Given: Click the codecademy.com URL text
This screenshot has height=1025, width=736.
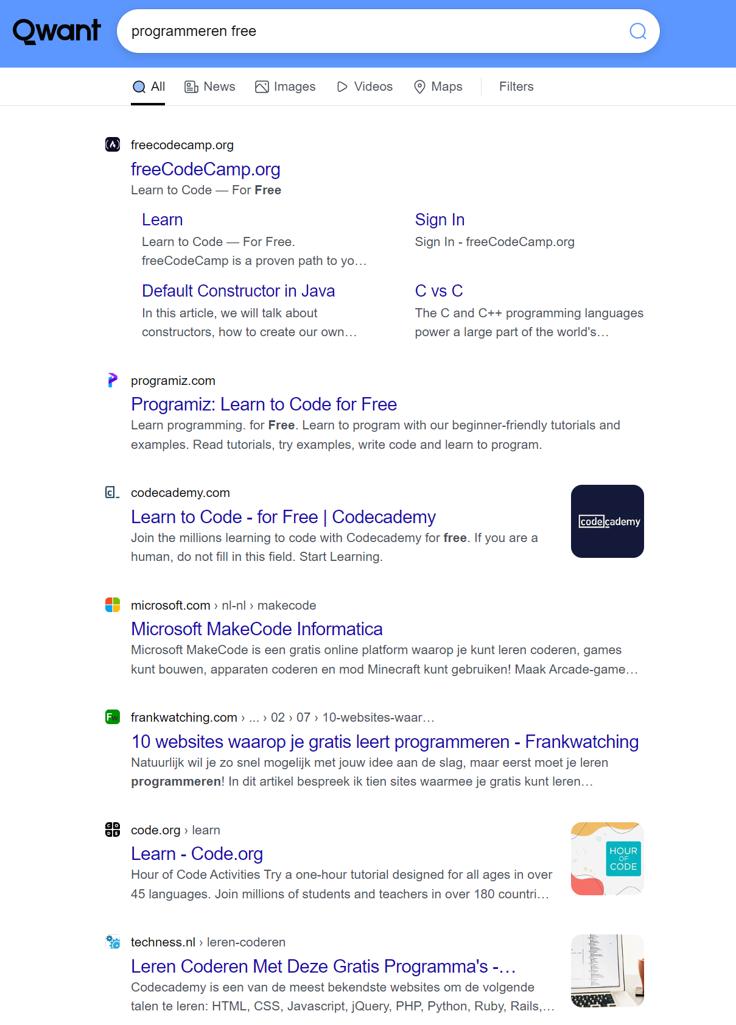Looking at the screenshot, I should 180,493.
